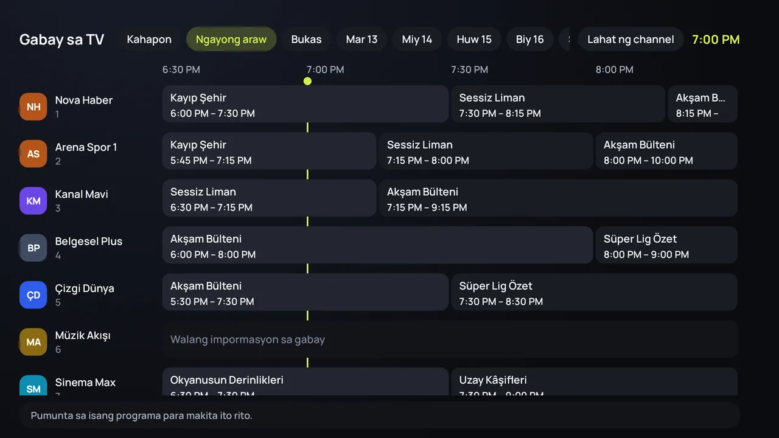This screenshot has height=438, width=779.
Task: Click the Belgesel Plus channel name
Action: click(x=89, y=242)
